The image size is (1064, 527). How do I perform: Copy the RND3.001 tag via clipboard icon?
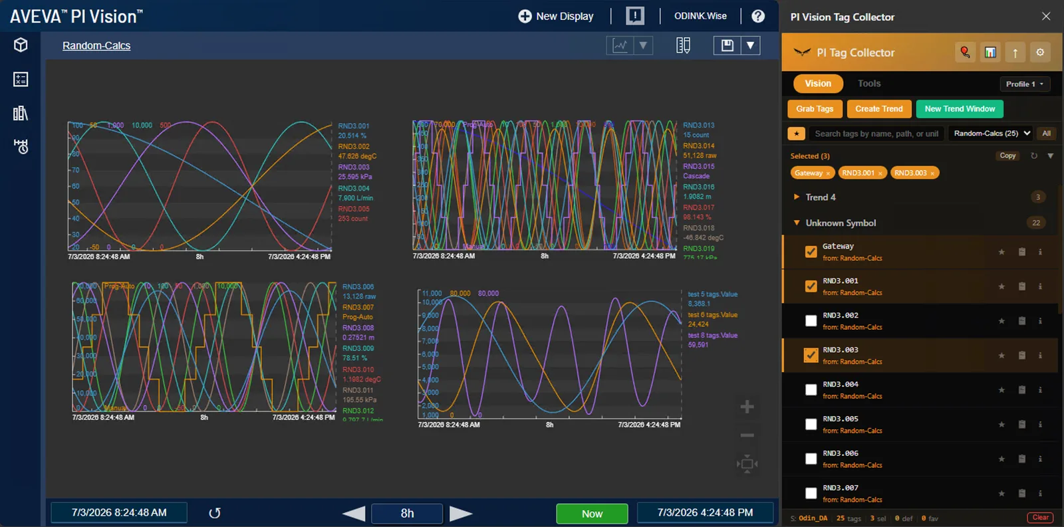click(x=1022, y=286)
